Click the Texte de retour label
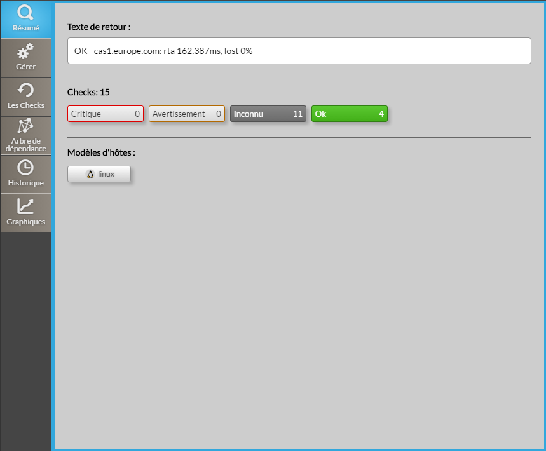The width and height of the screenshot is (546, 451). [x=99, y=27]
